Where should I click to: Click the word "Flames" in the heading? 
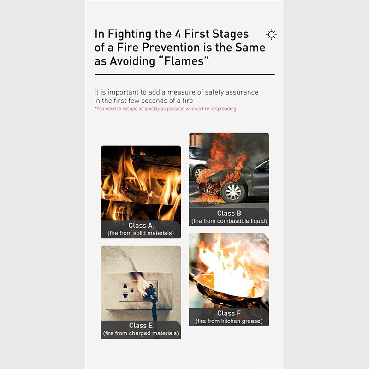[184, 61]
